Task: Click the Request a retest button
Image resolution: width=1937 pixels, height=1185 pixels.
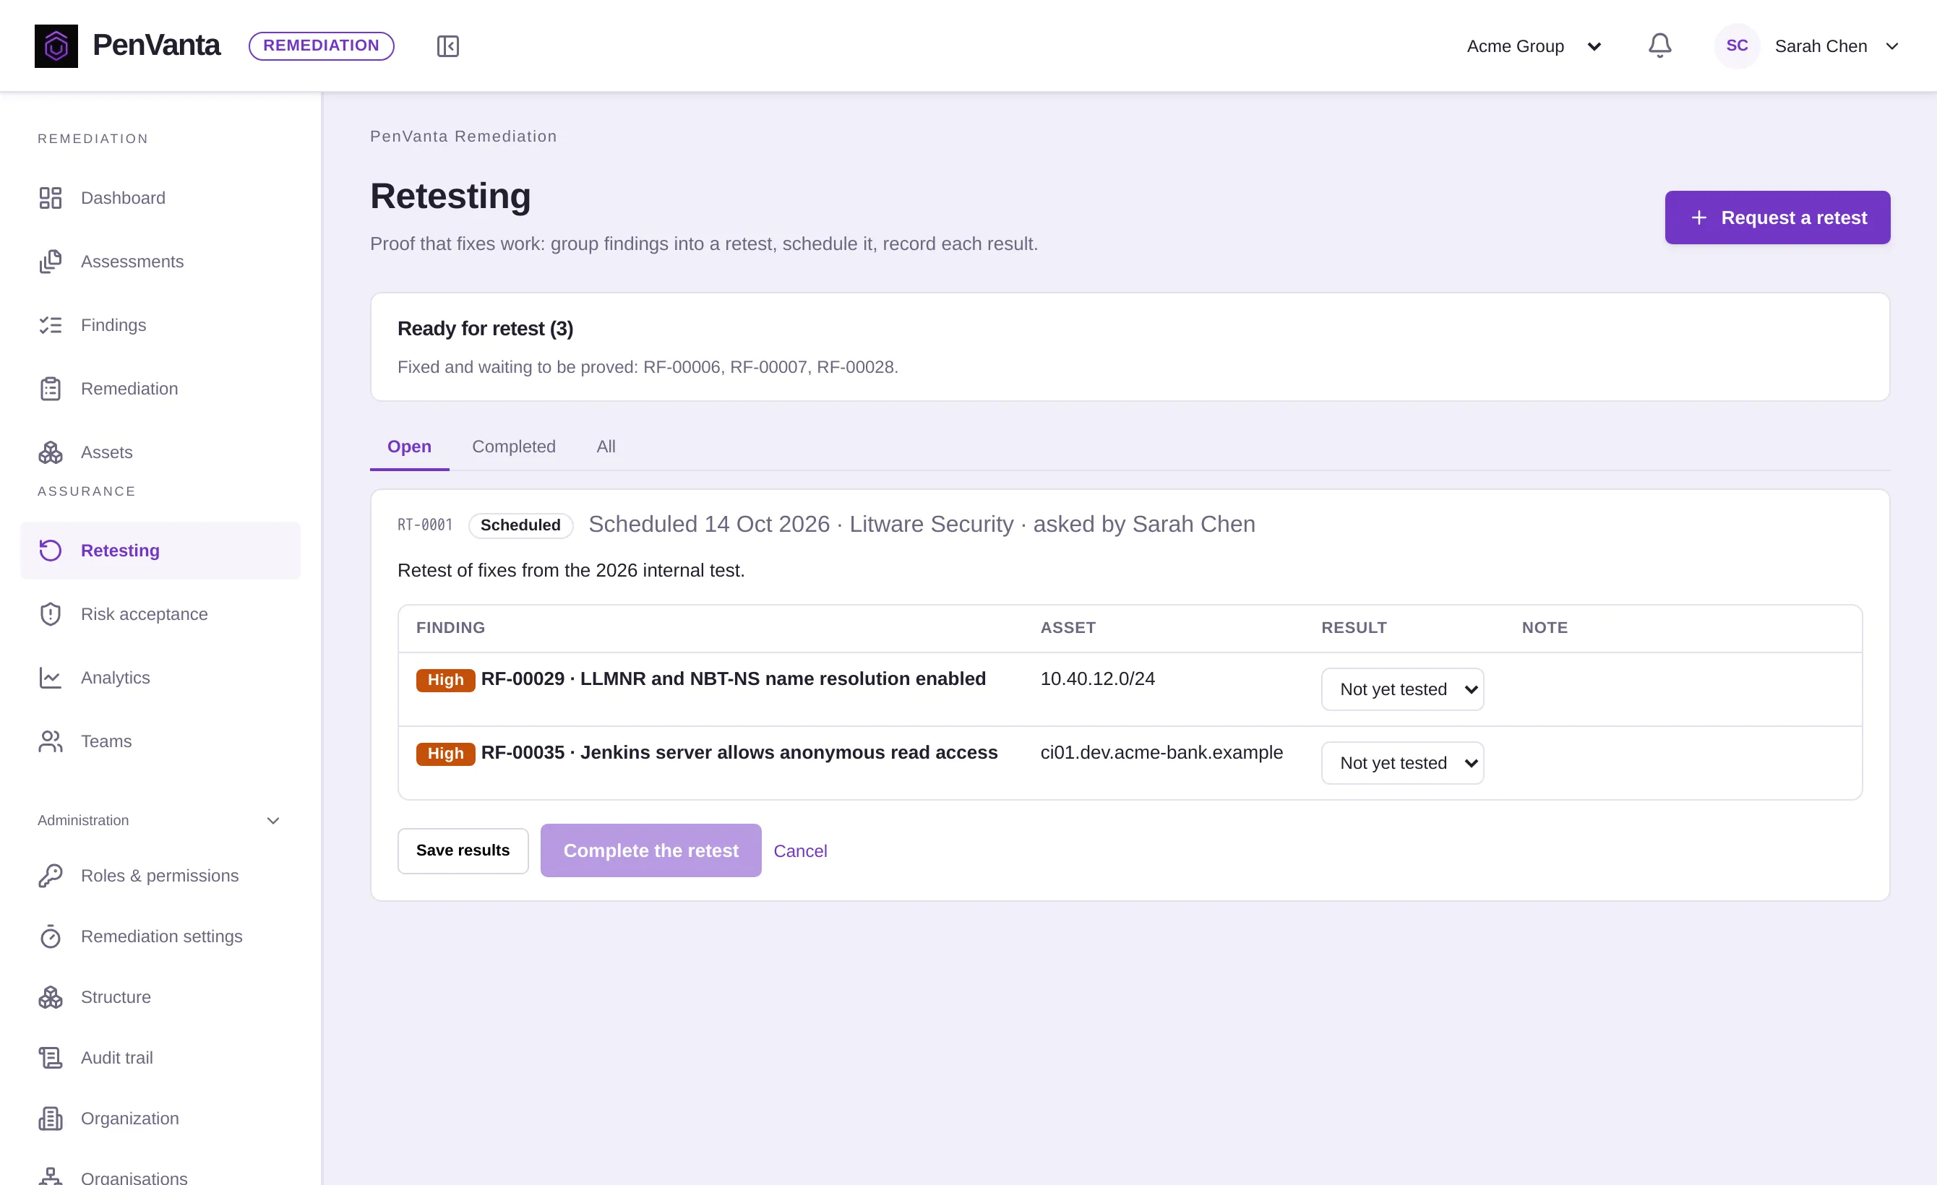Action: tap(1777, 217)
